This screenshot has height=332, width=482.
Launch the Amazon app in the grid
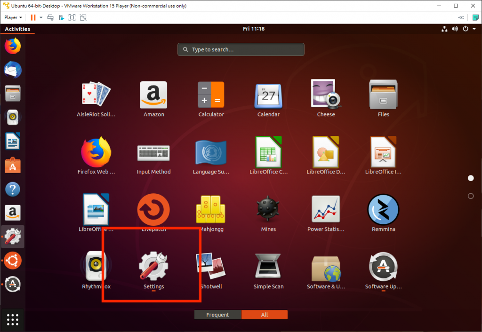coord(153,99)
